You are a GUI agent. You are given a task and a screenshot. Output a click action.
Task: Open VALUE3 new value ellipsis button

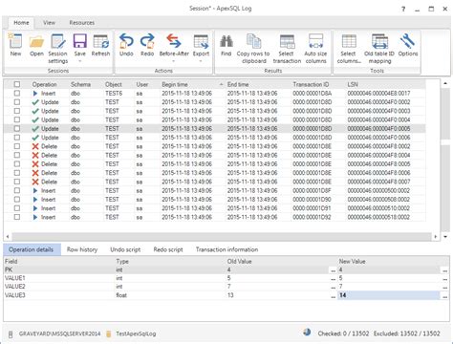444,295
